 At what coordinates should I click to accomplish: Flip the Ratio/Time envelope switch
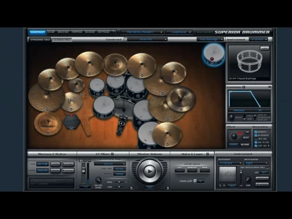click(x=245, y=117)
